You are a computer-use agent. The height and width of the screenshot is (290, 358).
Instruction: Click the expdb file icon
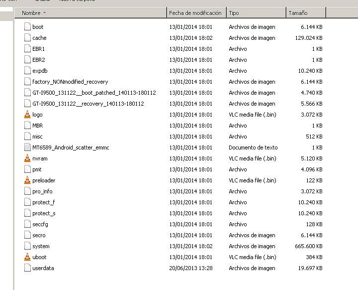coord(27,70)
